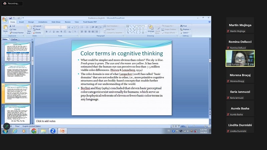
Task: Click the Cut button in Clipboard group
Action: (13, 26)
